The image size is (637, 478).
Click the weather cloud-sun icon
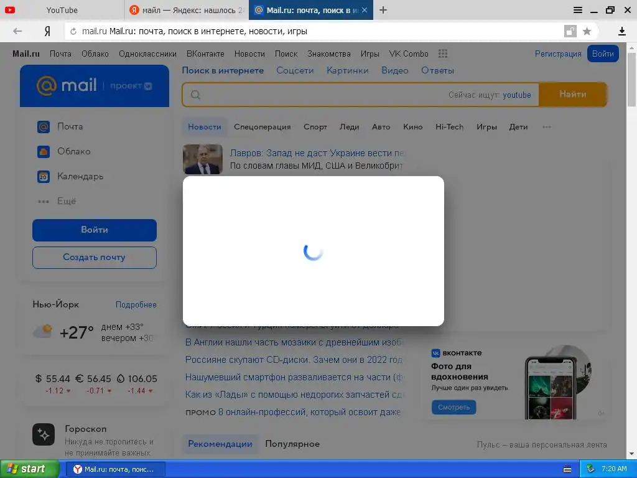43,332
